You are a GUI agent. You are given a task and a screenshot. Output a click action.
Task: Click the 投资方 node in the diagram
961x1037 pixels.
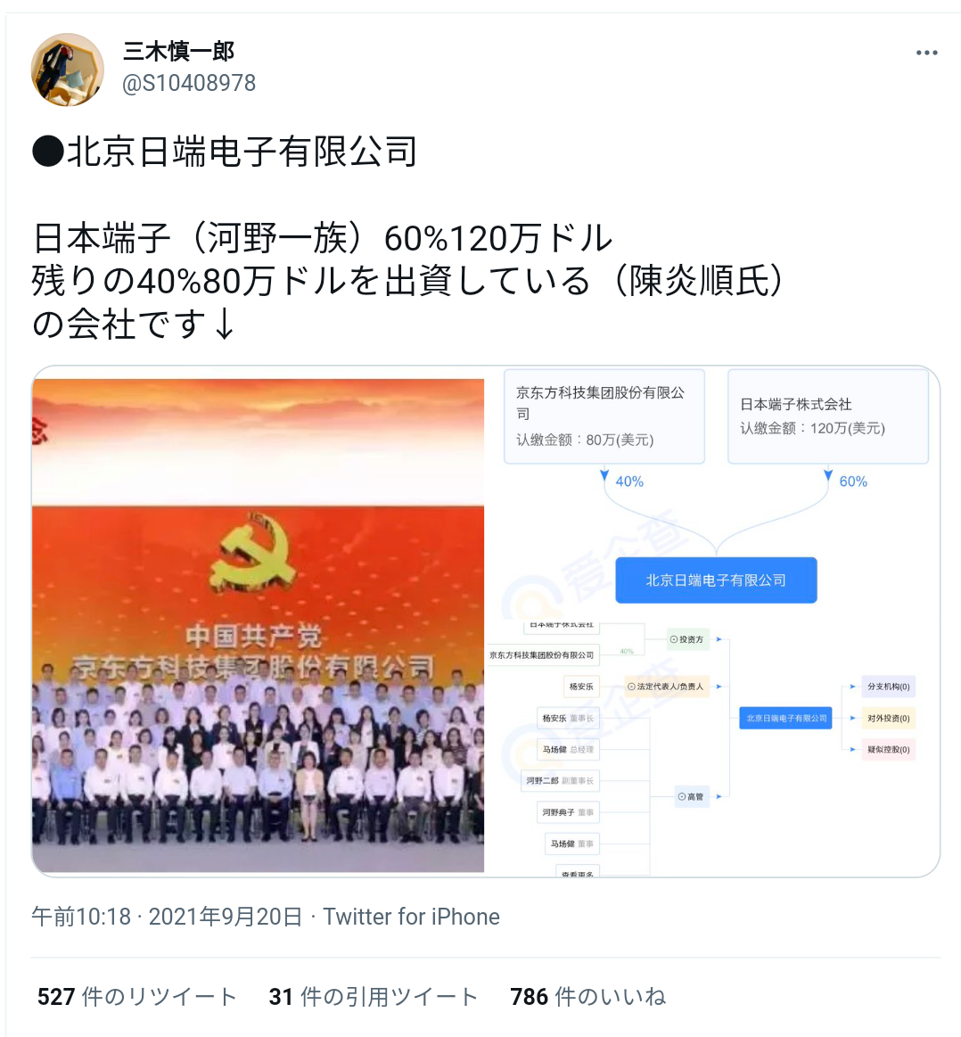point(688,639)
